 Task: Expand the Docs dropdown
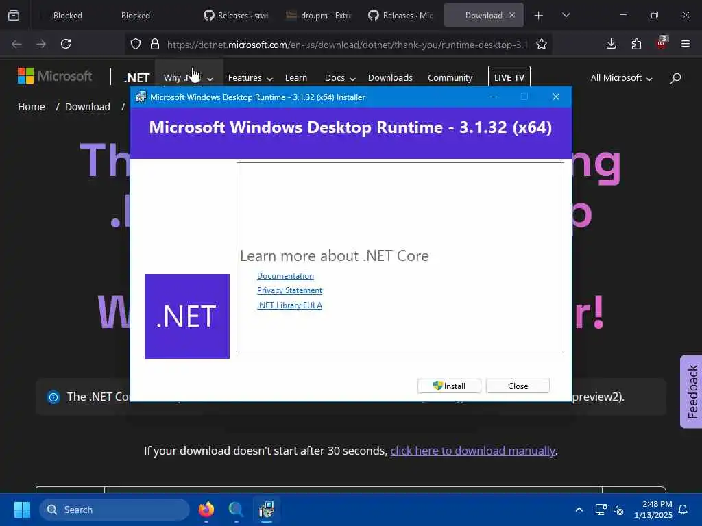340,78
